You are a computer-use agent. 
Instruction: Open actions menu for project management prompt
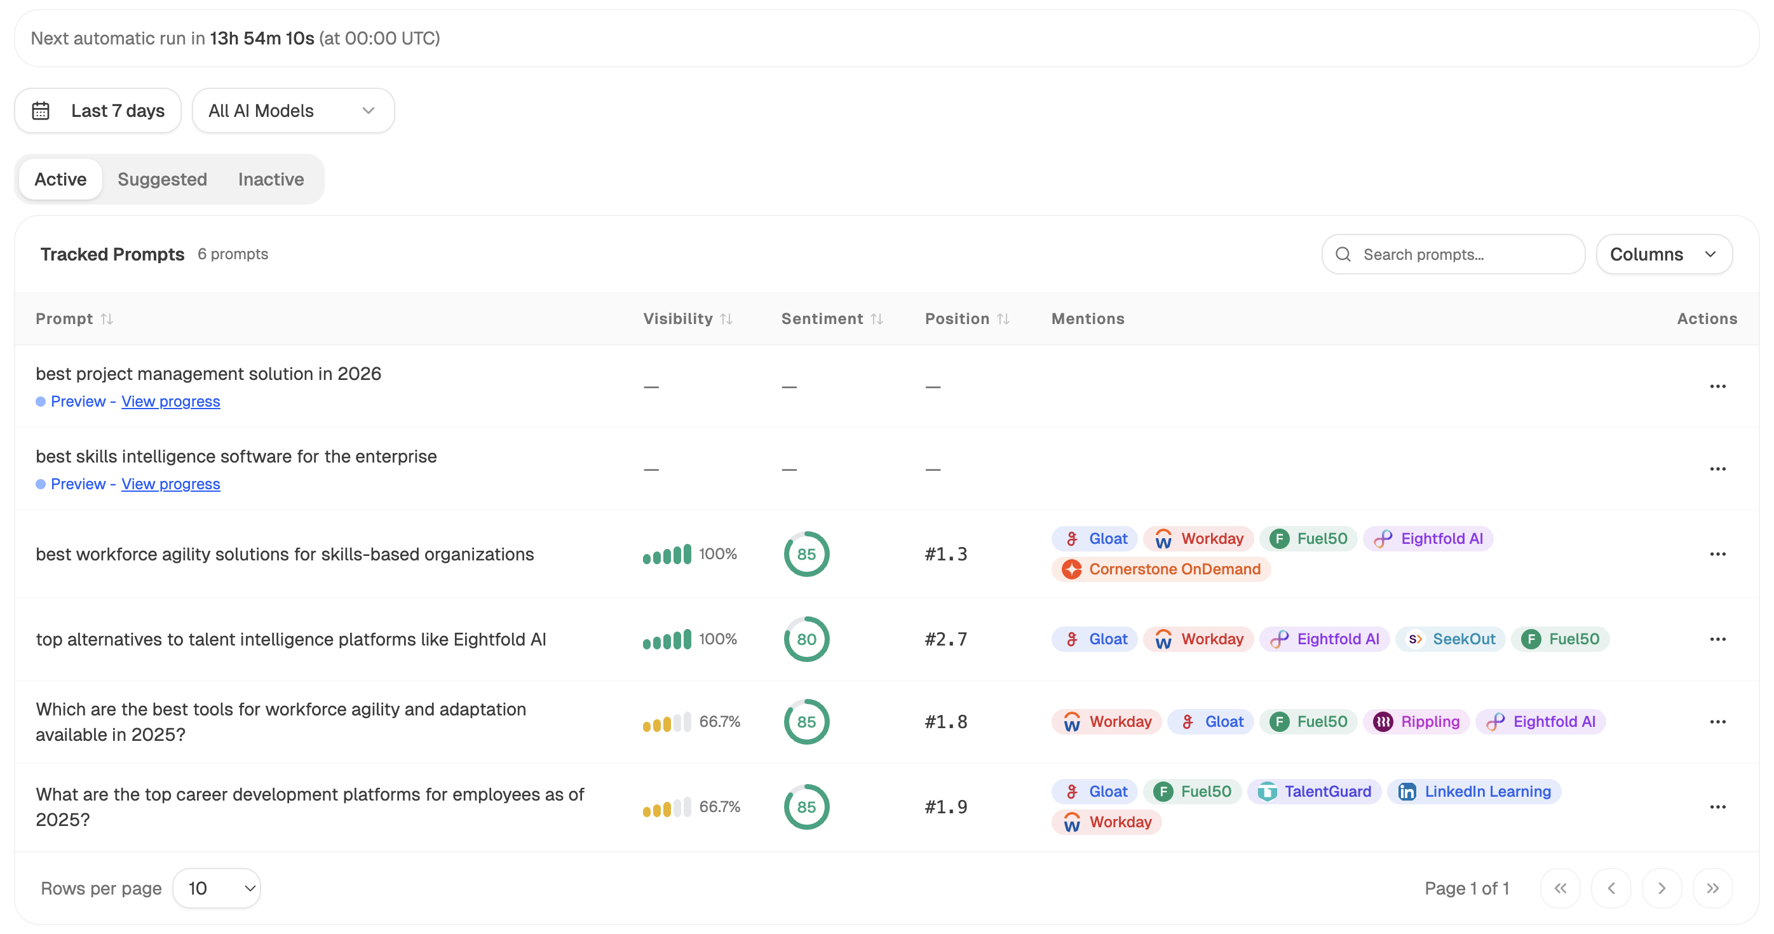(1717, 386)
